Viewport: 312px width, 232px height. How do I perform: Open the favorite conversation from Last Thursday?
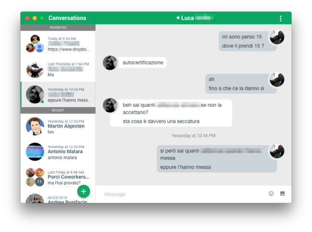[58, 69]
